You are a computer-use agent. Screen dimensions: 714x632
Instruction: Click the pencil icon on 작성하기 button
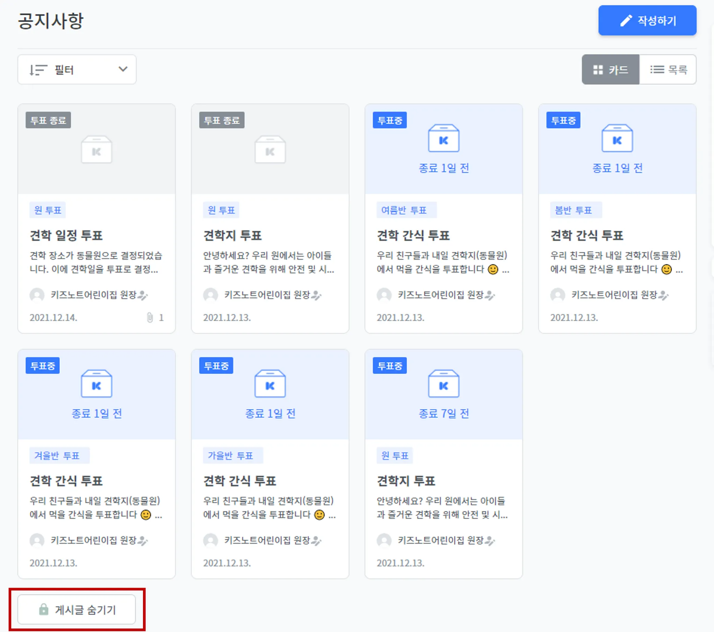click(626, 21)
